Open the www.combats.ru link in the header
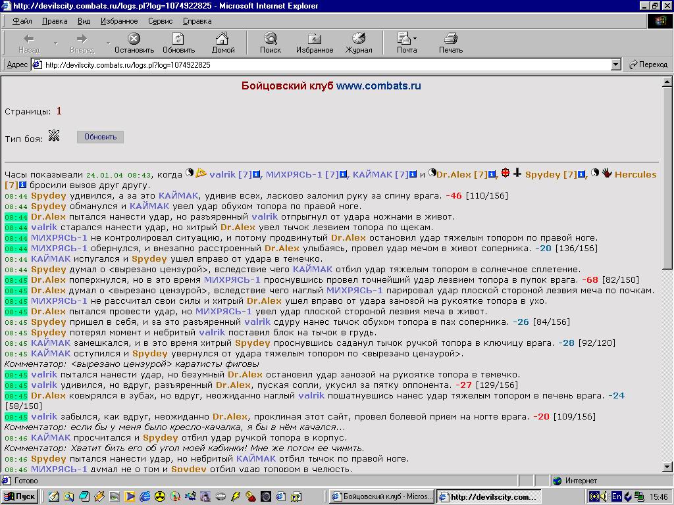 [x=378, y=85]
